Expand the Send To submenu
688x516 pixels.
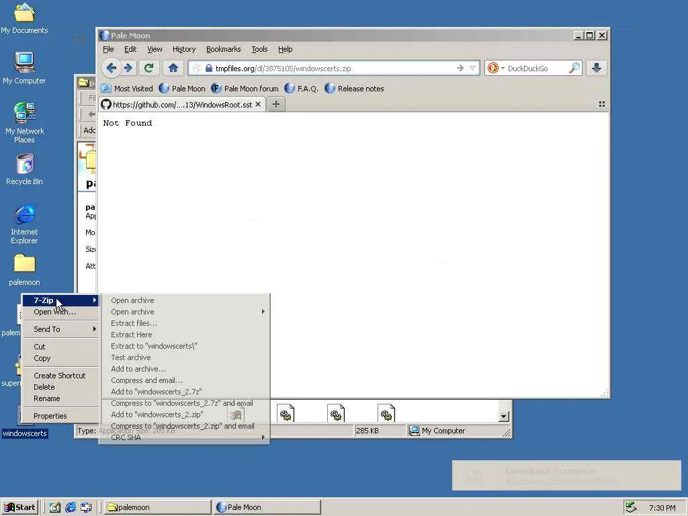tap(60, 329)
